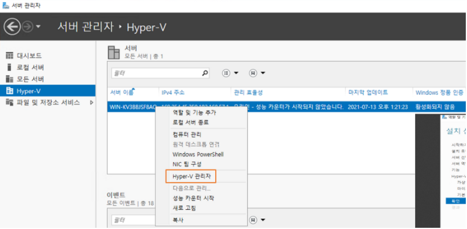Expand servers list options dropdown arrow
The height and width of the screenshot is (229, 467).
coord(236,73)
